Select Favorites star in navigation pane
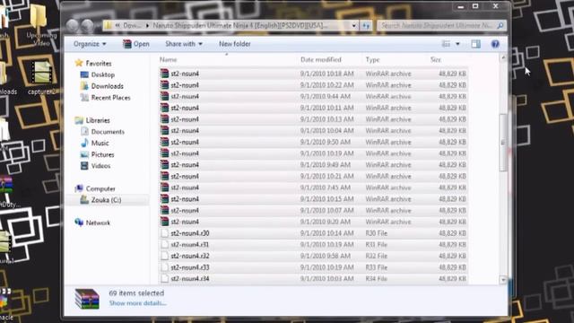Screen dimensions: 574x323 coord(79,63)
